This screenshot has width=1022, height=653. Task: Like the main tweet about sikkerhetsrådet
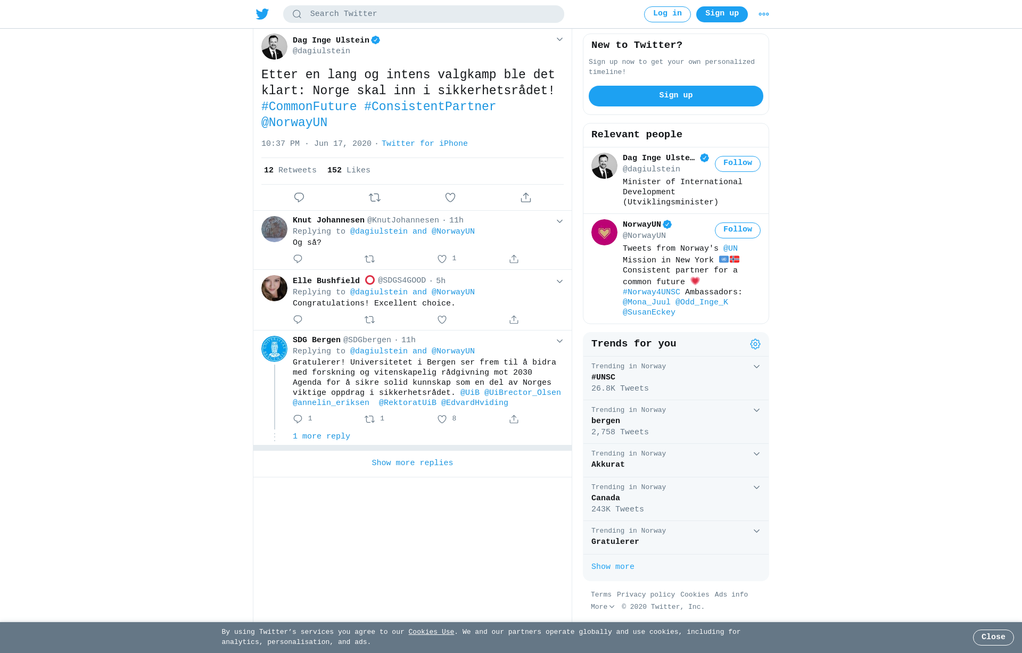point(450,197)
